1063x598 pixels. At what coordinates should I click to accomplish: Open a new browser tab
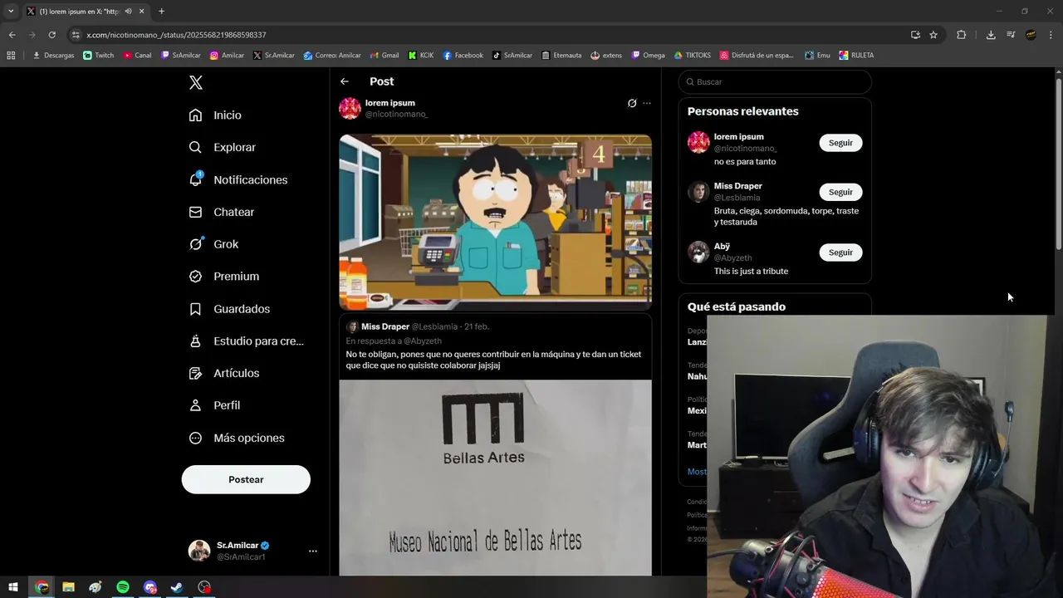[x=161, y=12]
